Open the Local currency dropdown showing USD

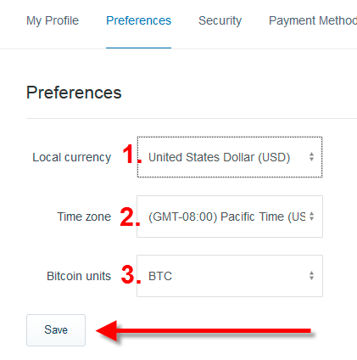pyautogui.click(x=230, y=157)
